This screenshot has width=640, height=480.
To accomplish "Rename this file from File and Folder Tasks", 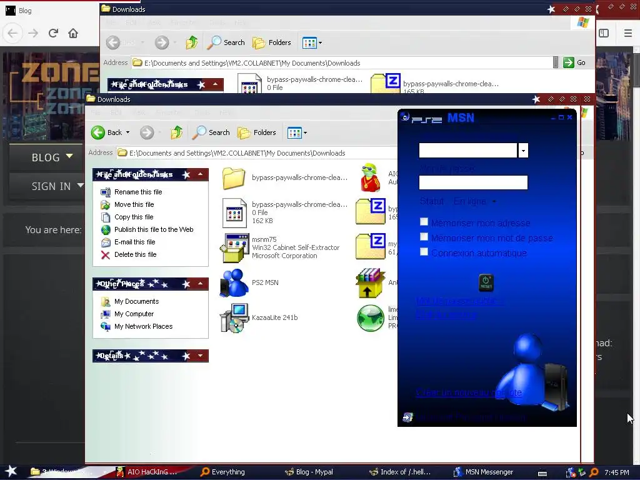I will tap(138, 192).
